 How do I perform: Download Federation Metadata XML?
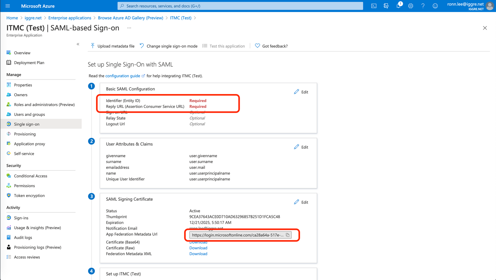point(198,254)
